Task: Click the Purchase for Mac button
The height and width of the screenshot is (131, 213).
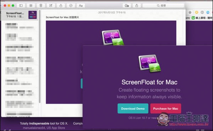Action: (166, 109)
